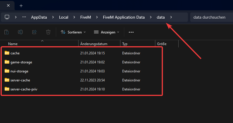Click Dateiordner type in game-storage row

131,62
